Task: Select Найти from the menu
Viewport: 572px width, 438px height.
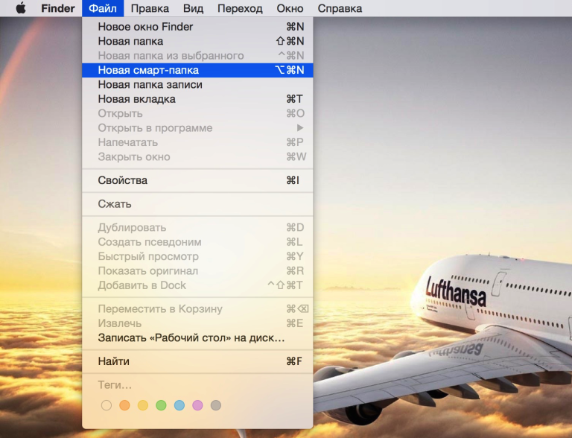Action: (197, 361)
